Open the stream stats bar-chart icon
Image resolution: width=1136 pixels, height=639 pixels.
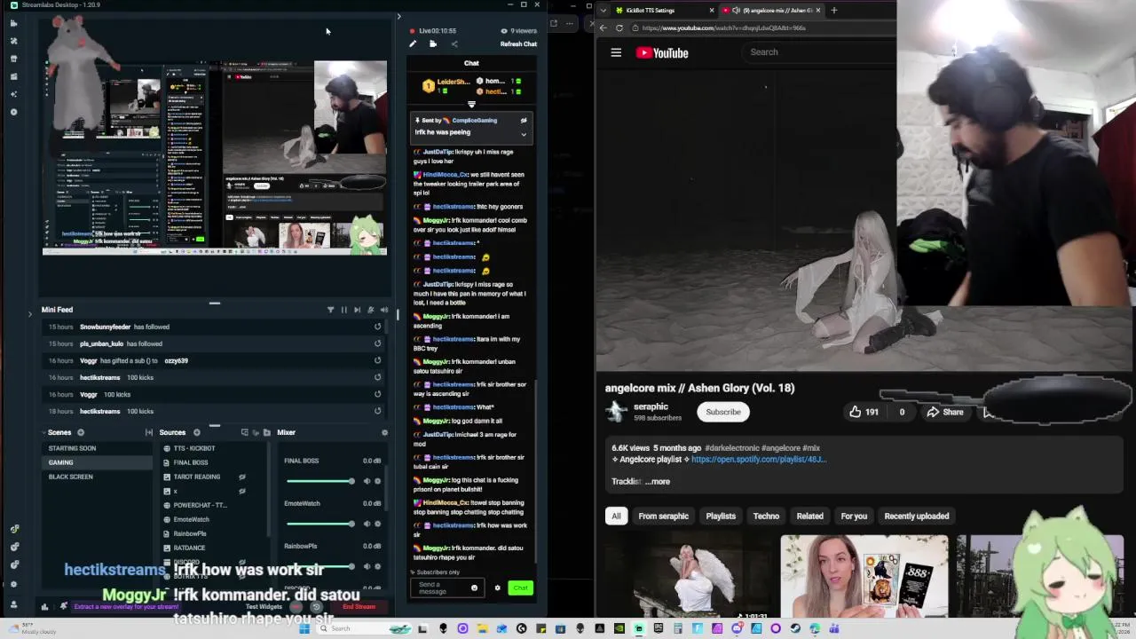click(x=44, y=607)
